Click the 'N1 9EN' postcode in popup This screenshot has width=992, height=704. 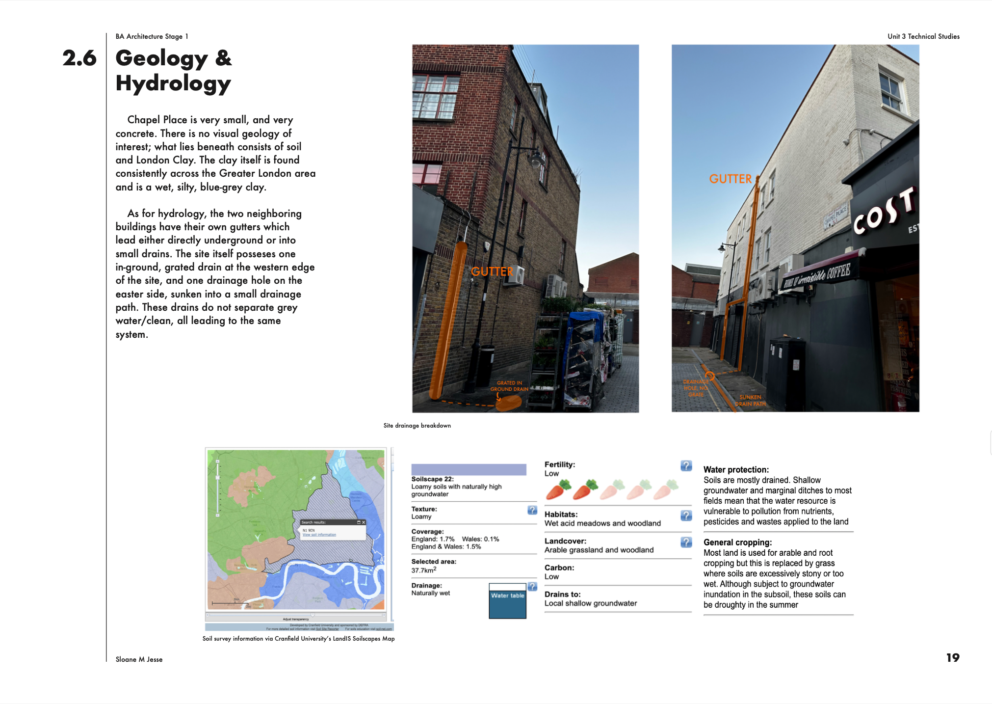[308, 530]
